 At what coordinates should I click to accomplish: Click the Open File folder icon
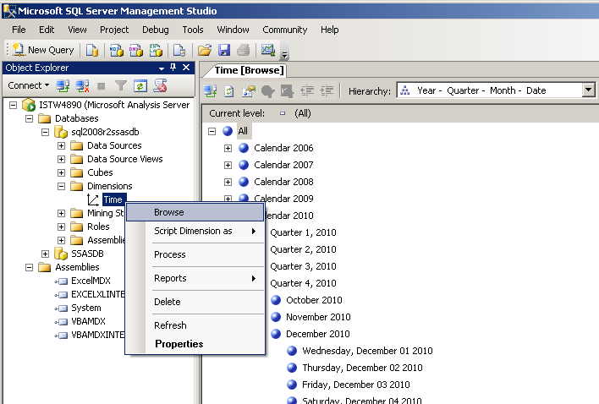pyautogui.click(x=205, y=50)
